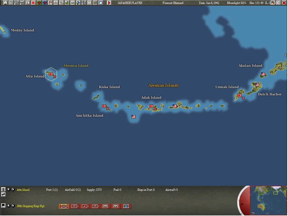Select the Japanese flag on Adak Island
Viewport: 288px width, 216px height.
[x=151, y=106]
